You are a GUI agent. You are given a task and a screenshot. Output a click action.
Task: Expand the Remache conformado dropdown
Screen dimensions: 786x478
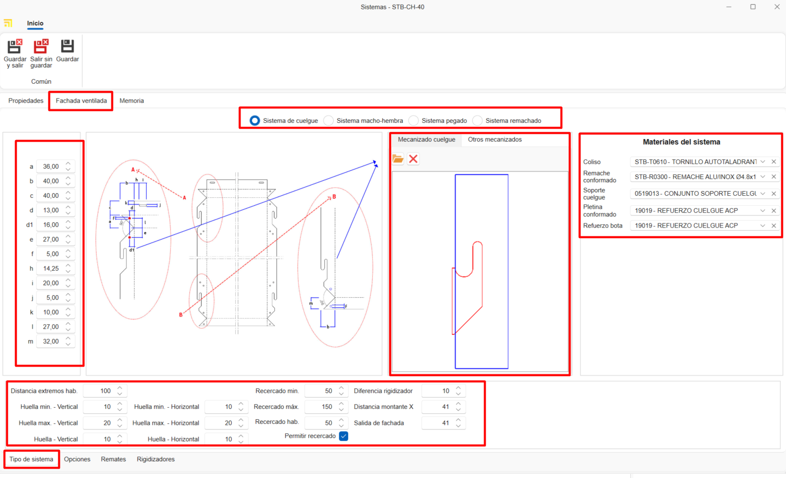click(x=763, y=177)
